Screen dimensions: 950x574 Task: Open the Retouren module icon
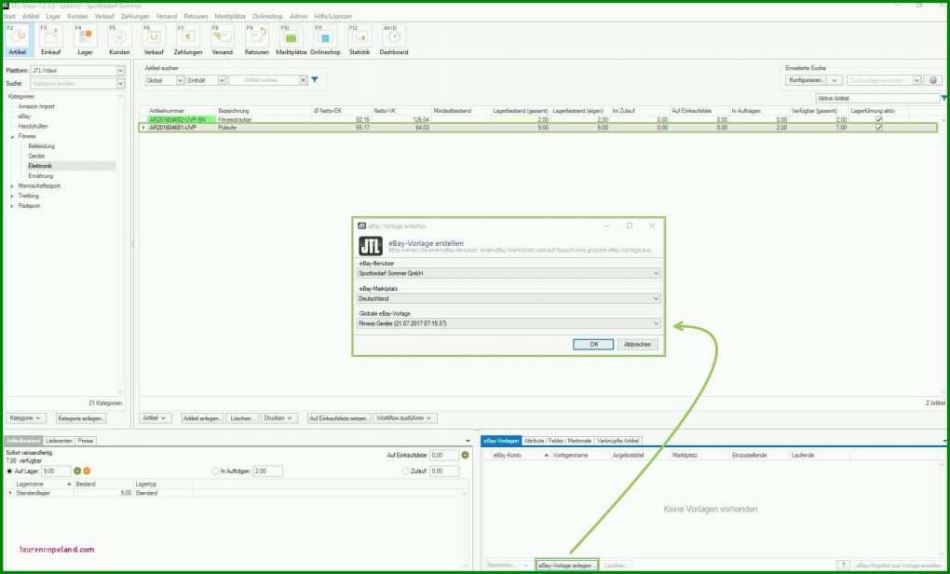tap(257, 40)
